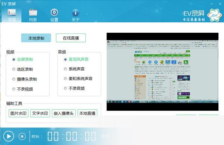Open the 设置 gear settings tab
The height and width of the screenshot is (145, 224).
tap(54, 15)
